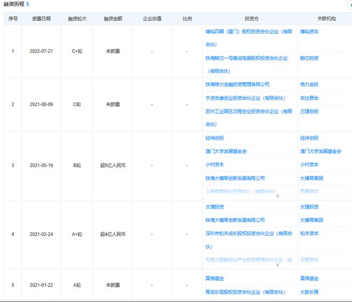Select 未披露 in the 2022-07-21 row

click(x=113, y=51)
